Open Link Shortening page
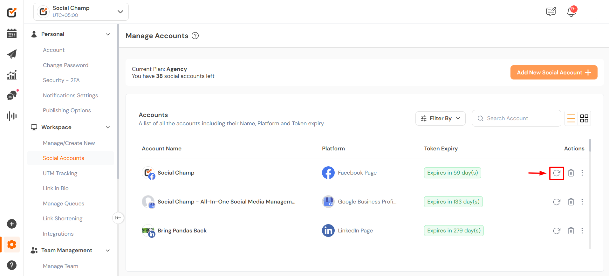609x276 pixels. click(x=63, y=218)
